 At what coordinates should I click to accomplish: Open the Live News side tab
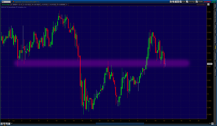click(x=215, y=72)
